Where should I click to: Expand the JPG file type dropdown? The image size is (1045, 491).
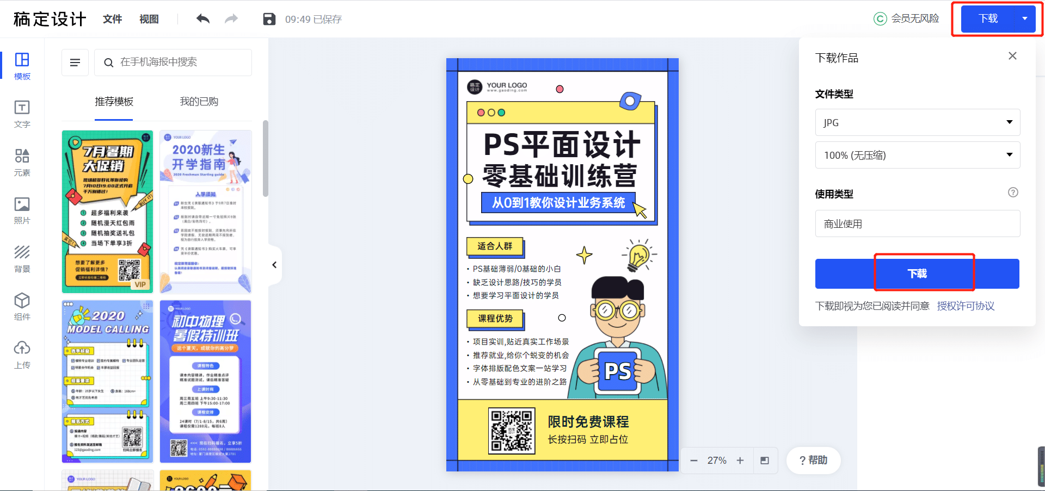pos(917,122)
